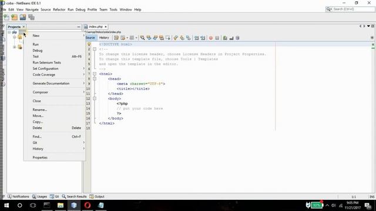Open the Refactor menu in menu bar

pos(59,9)
